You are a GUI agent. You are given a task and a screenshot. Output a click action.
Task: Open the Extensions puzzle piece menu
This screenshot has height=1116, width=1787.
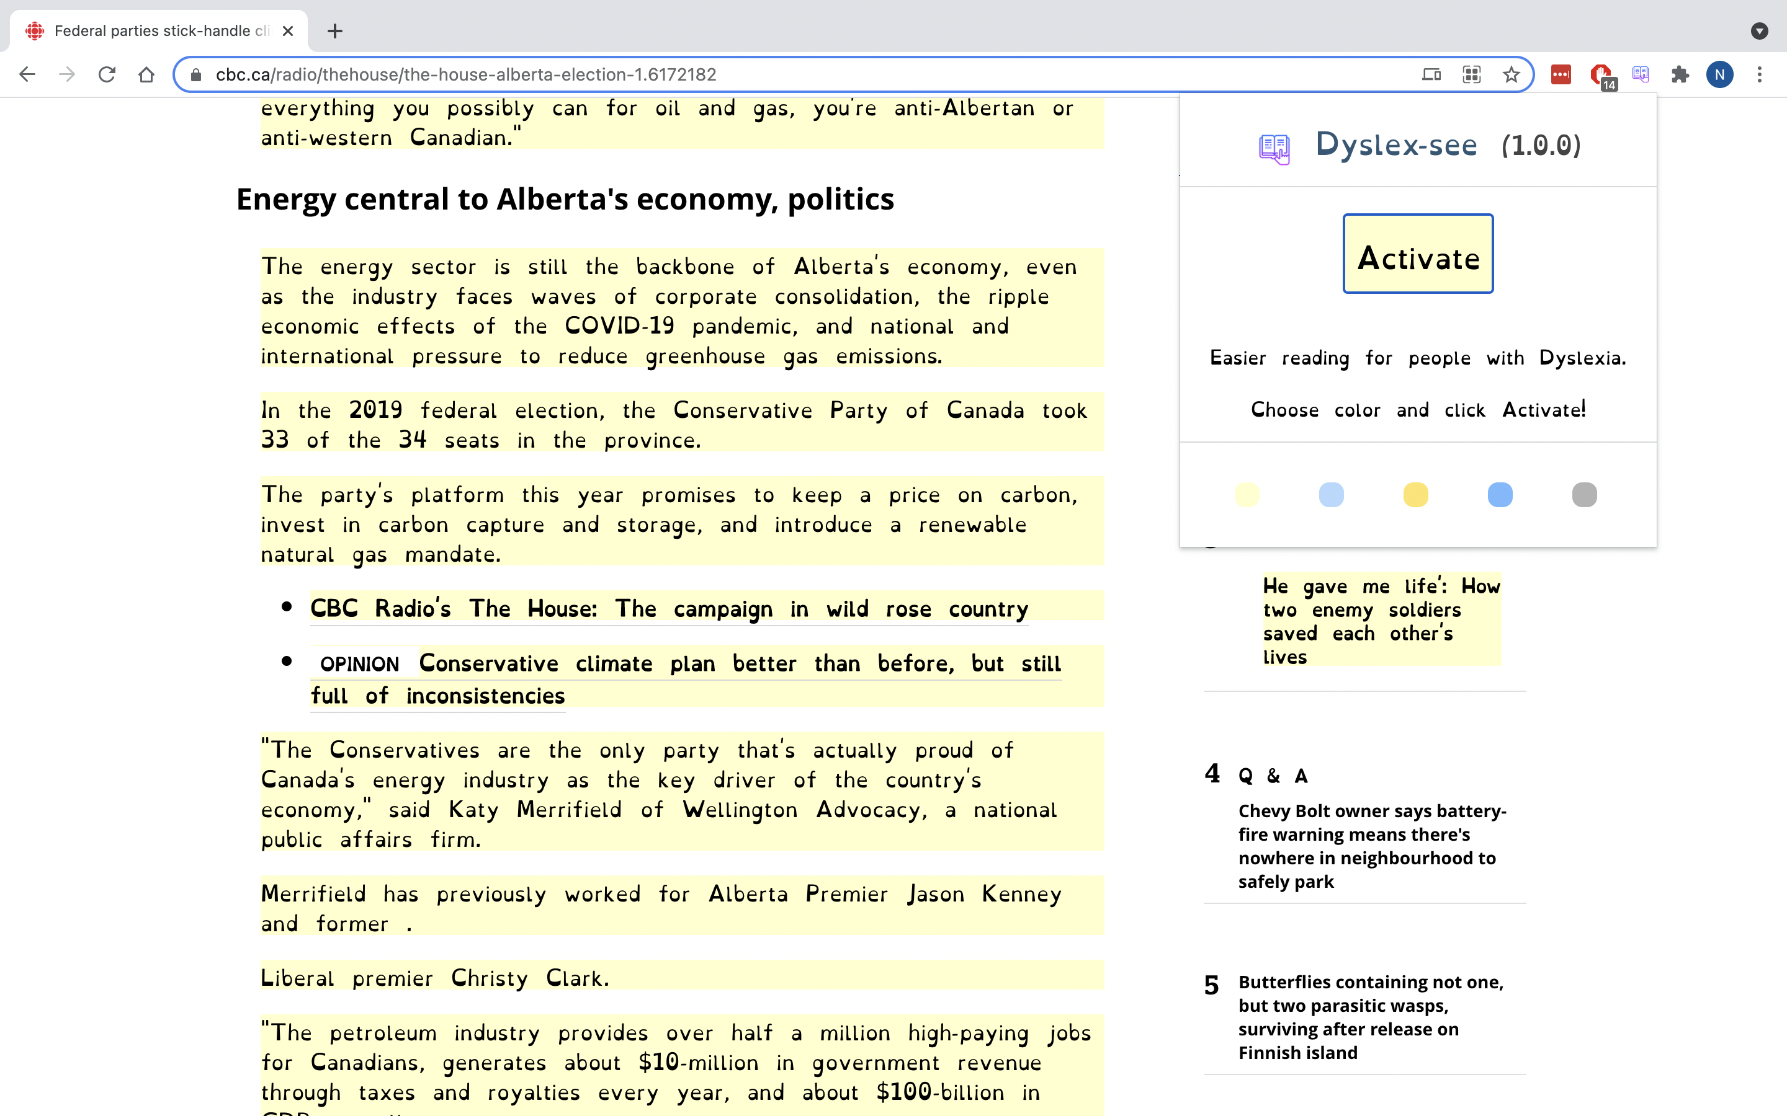1680,74
